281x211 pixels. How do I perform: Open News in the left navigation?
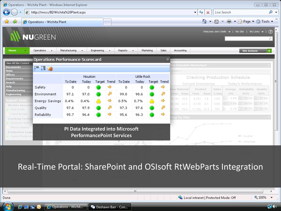point(9,71)
